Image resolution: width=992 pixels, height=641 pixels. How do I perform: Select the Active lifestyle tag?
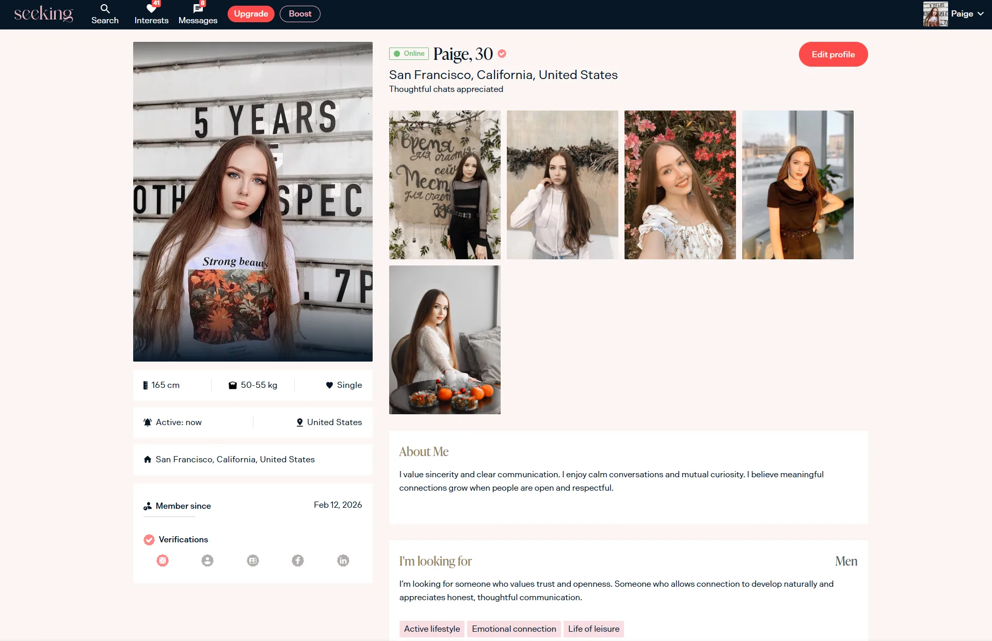coord(431,629)
